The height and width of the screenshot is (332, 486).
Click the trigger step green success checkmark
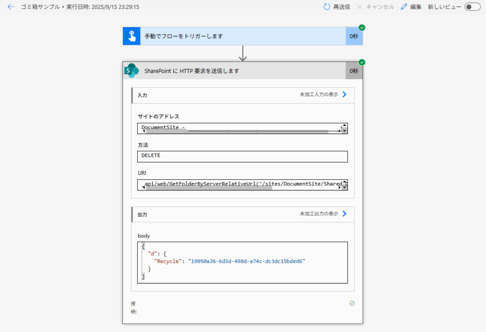[362, 28]
